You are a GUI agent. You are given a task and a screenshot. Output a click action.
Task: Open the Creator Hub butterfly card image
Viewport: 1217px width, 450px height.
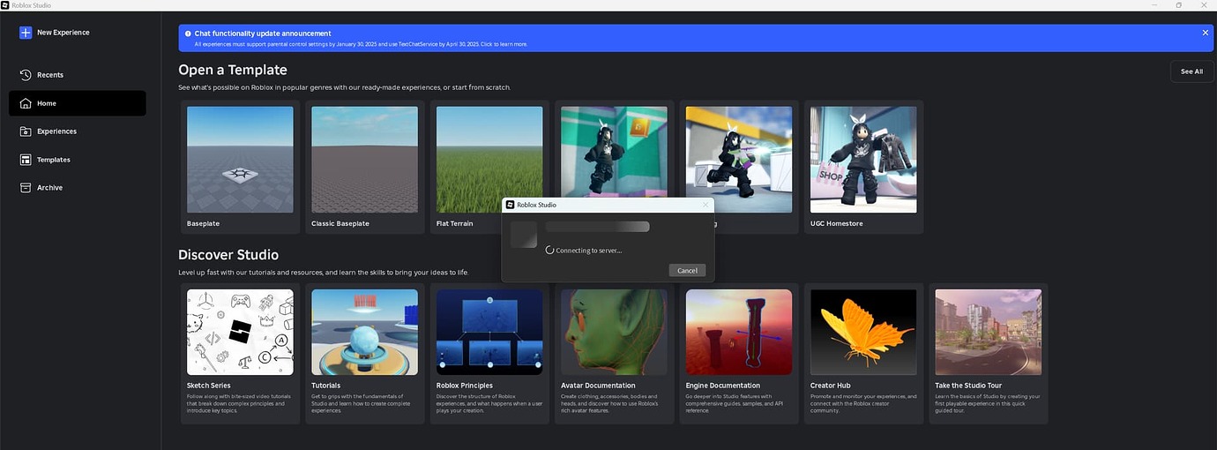[863, 332]
